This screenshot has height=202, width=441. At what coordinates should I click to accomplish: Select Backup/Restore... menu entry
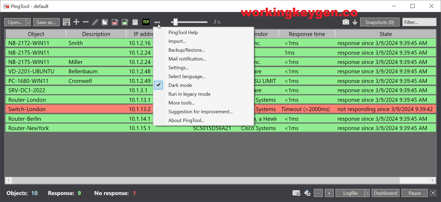[x=187, y=50]
